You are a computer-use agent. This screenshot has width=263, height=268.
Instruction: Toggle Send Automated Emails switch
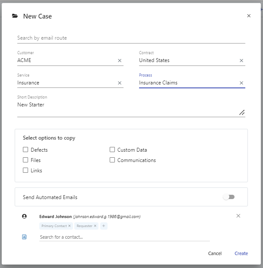[x=229, y=197]
